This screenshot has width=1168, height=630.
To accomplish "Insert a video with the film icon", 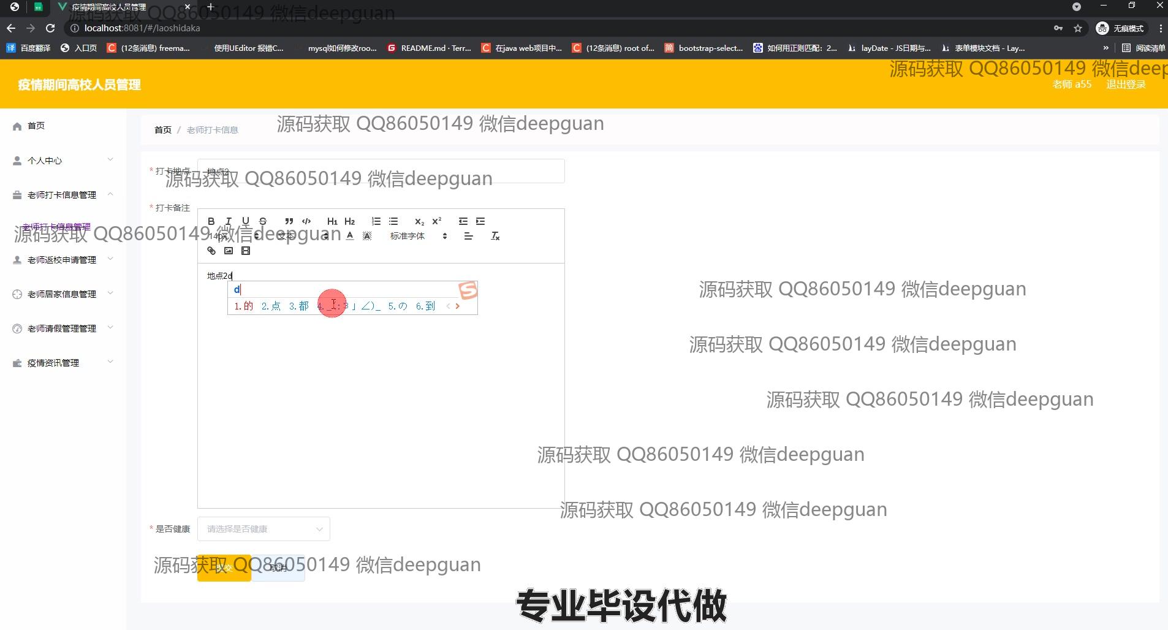I will (246, 251).
